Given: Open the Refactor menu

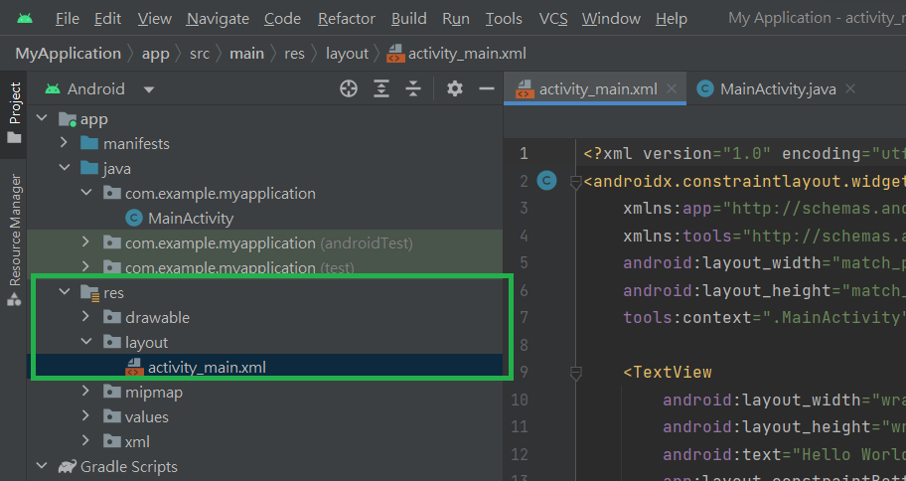Looking at the screenshot, I should pyautogui.click(x=346, y=19).
